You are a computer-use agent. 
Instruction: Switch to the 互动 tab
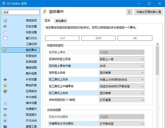coord(48,21)
